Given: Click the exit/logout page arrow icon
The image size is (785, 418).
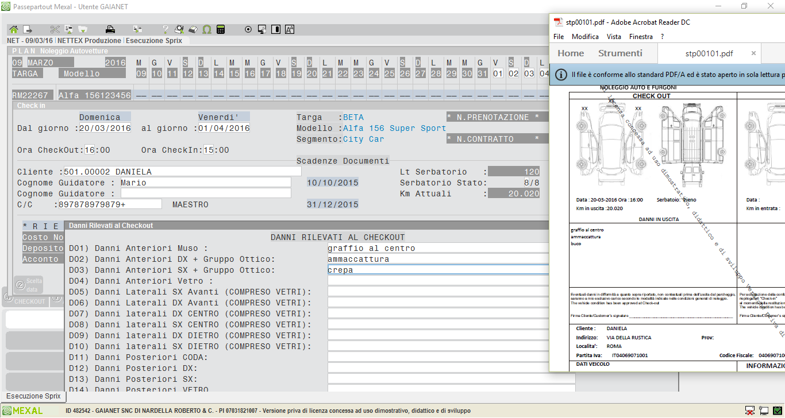Looking at the screenshot, I should [x=27, y=29].
